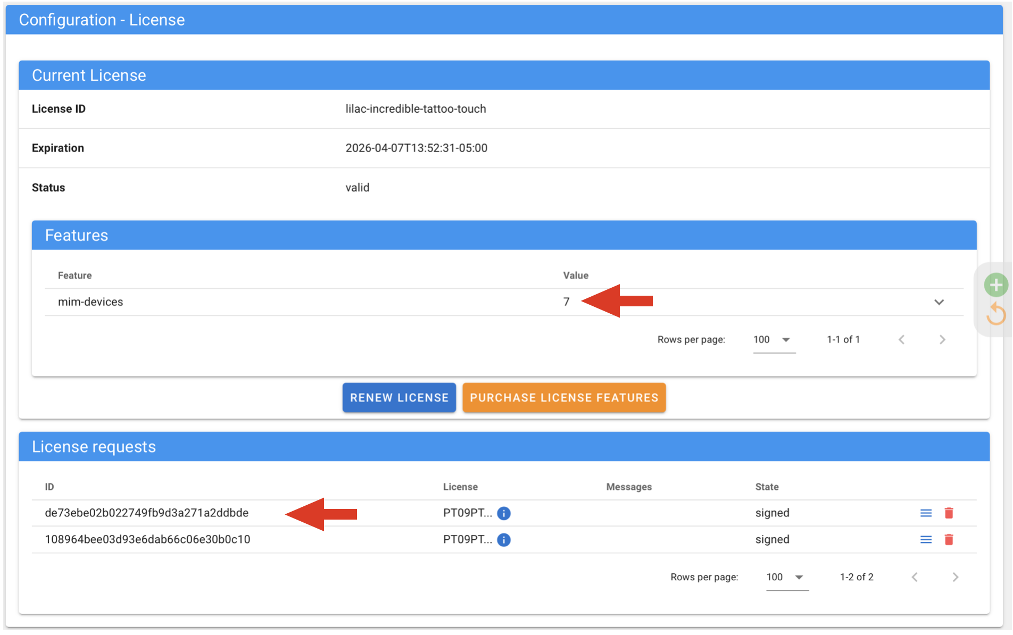Open License requests rows per page dropdown
This screenshot has width=1013, height=635.
(786, 577)
